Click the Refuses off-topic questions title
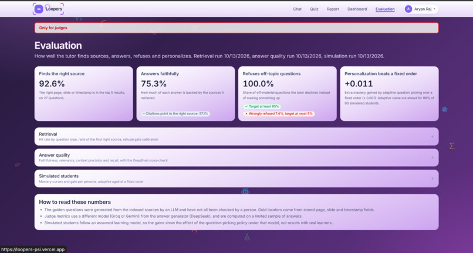The width and height of the screenshot is (473, 253). click(x=272, y=73)
